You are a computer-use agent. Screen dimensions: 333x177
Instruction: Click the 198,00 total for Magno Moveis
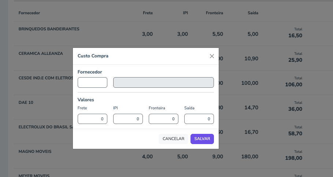tap(294, 158)
